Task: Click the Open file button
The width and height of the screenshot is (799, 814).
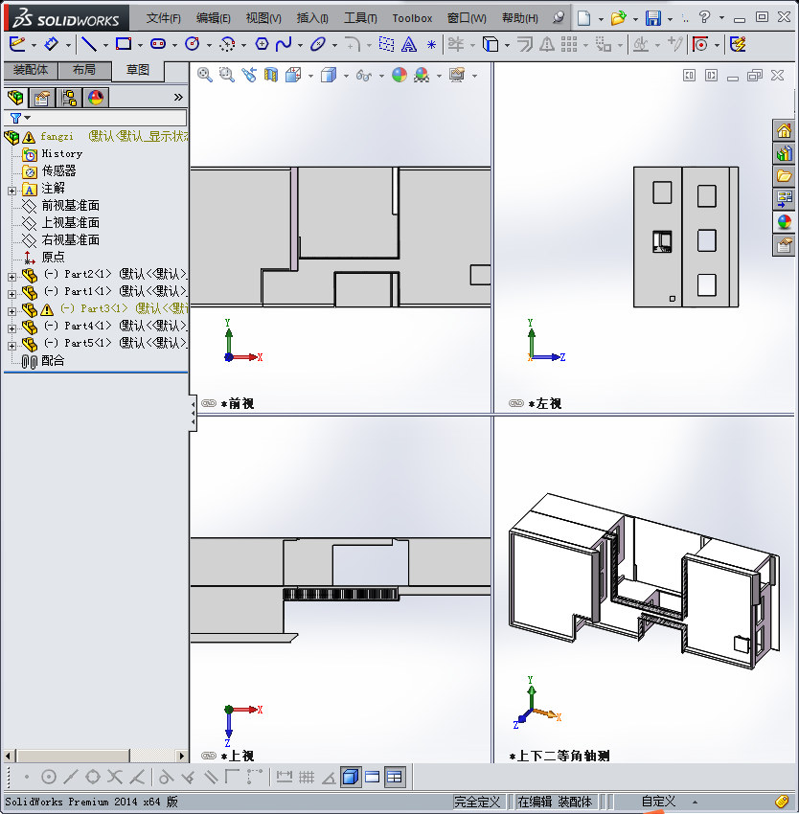Action: pyautogui.click(x=618, y=18)
